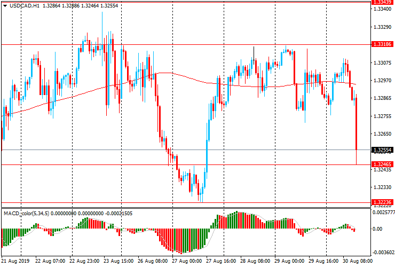The image size is (395, 267).
Task: Select the 1.32465 red level label
Action: (382, 164)
